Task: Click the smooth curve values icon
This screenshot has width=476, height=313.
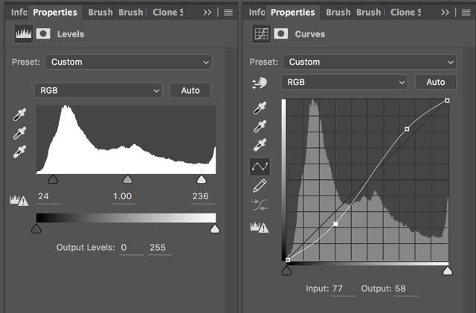Action: click(x=260, y=205)
